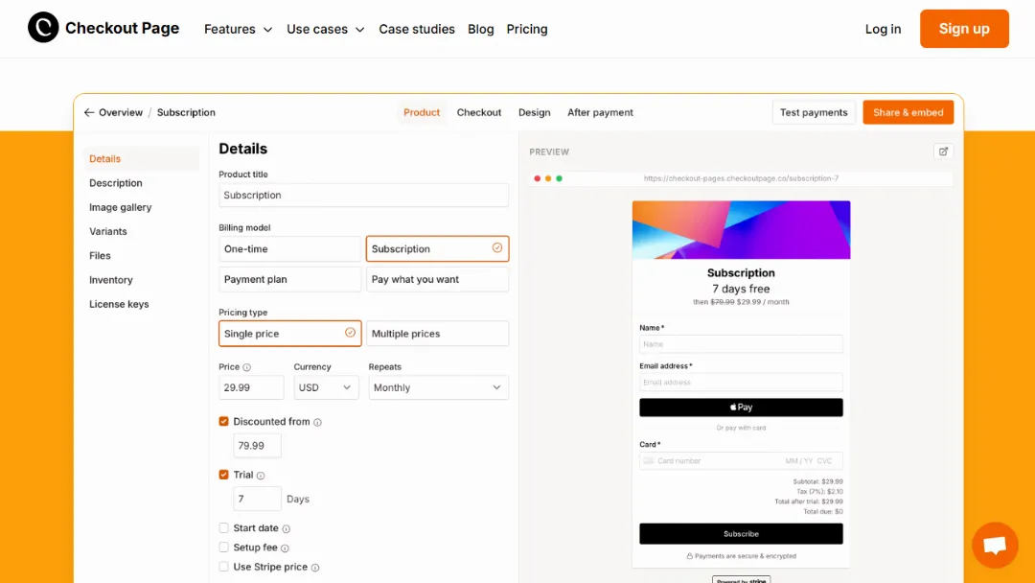Click the Log in link
The width and height of the screenshot is (1035, 583).
[883, 29]
